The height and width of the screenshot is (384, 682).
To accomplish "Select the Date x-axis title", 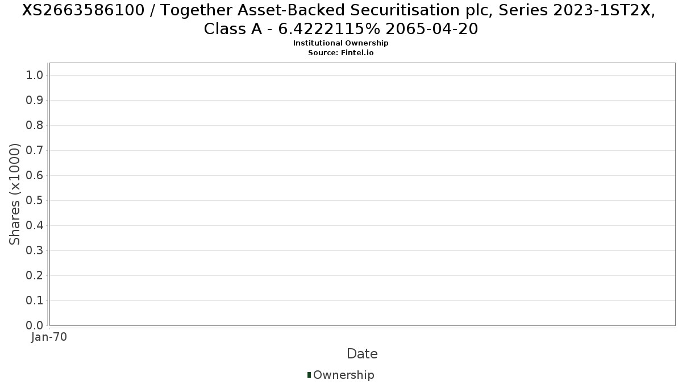I will (x=362, y=354).
